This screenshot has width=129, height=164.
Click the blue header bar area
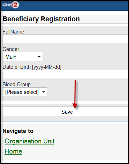[64, 6]
